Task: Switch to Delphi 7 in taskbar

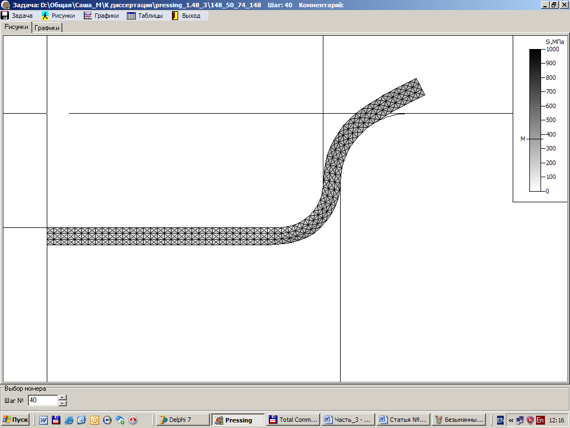Action: [183, 420]
